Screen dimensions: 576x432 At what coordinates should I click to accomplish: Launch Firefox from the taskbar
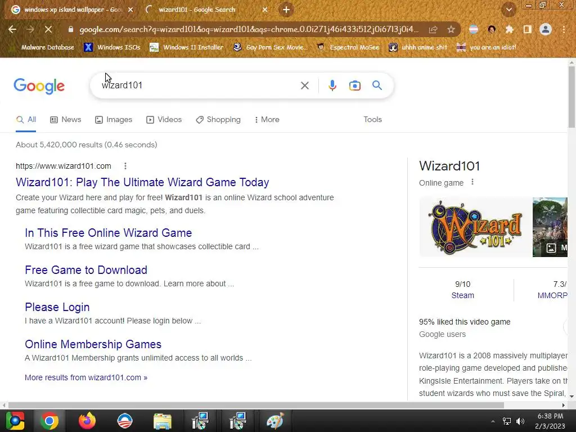click(87, 421)
